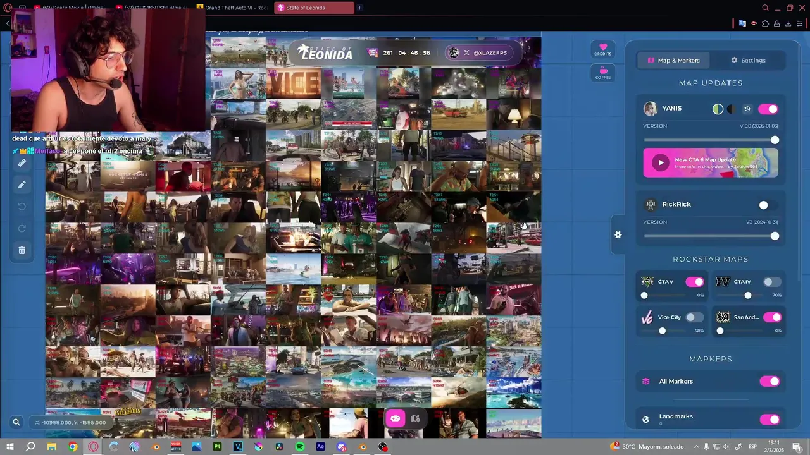The height and width of the screenshot is (455, 810).
Task: Click the 261:04:48:56 countdown timer
Action: click(x=406, y=53)
